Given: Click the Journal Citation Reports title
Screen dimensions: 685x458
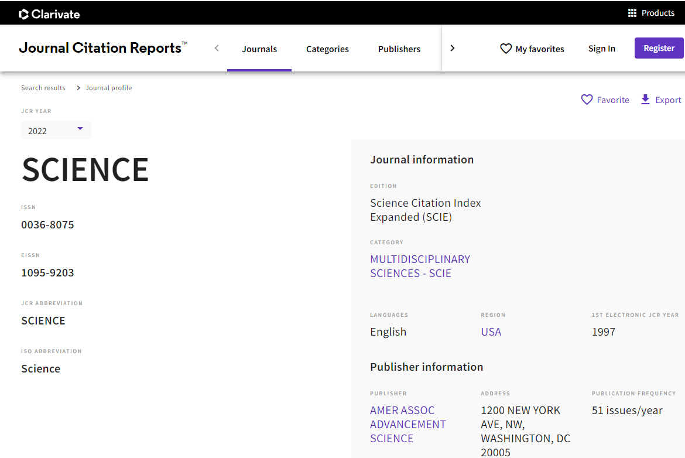Looking at the screenshot, I should point(103,47).
